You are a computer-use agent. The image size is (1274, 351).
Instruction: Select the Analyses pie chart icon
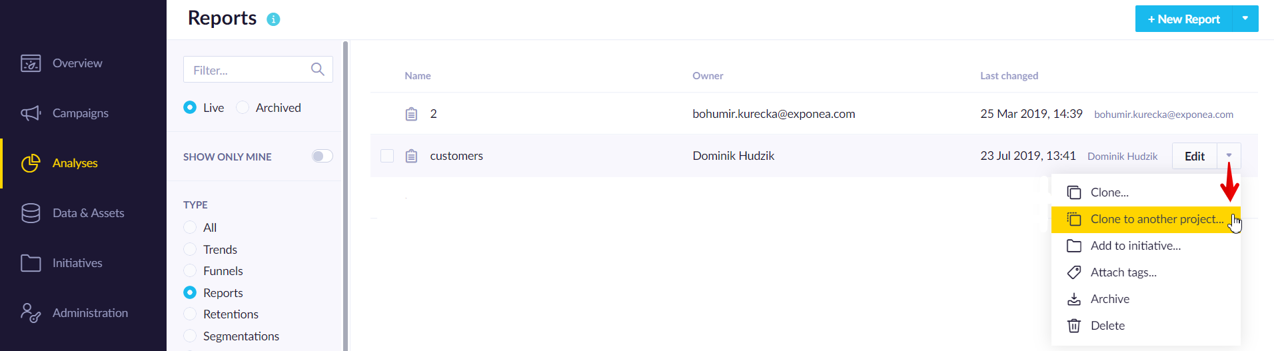[x=31, y=163]
